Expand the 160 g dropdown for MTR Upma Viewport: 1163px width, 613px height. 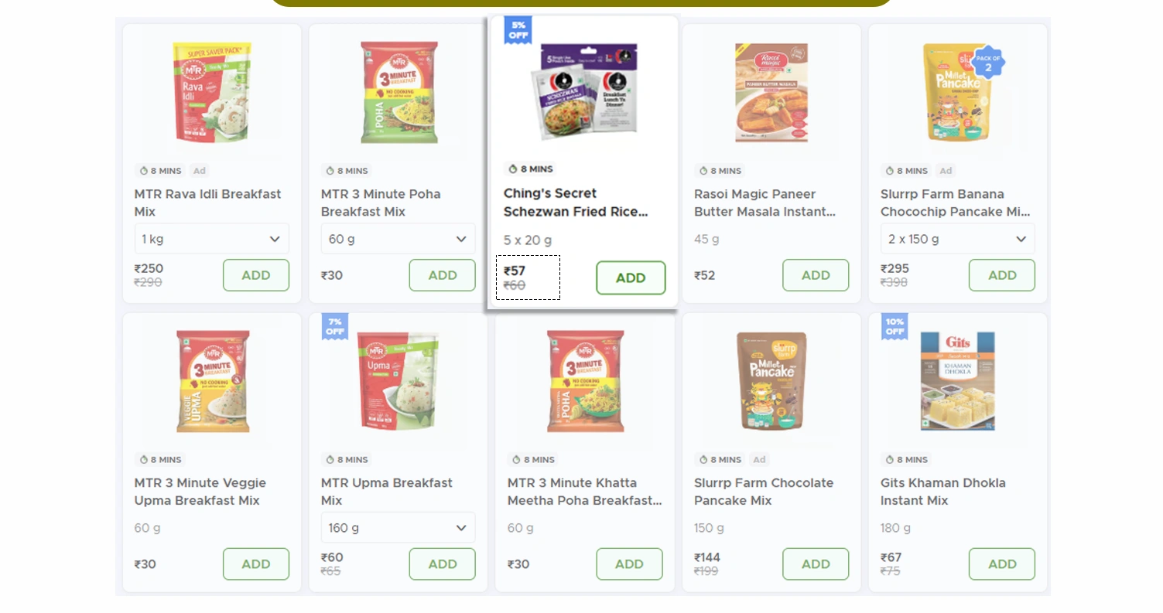tap(398, 528)
